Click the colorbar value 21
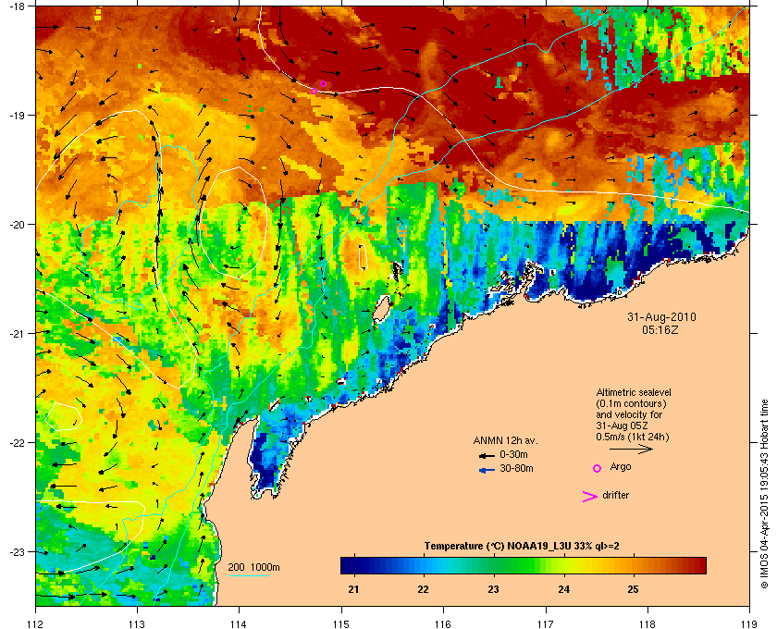Image resolution: width=777 pixels, height=629 pixels. point(353,589)
